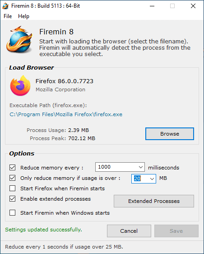
Task: Open the Extended Processes dialog button
Action: point(154,201)
